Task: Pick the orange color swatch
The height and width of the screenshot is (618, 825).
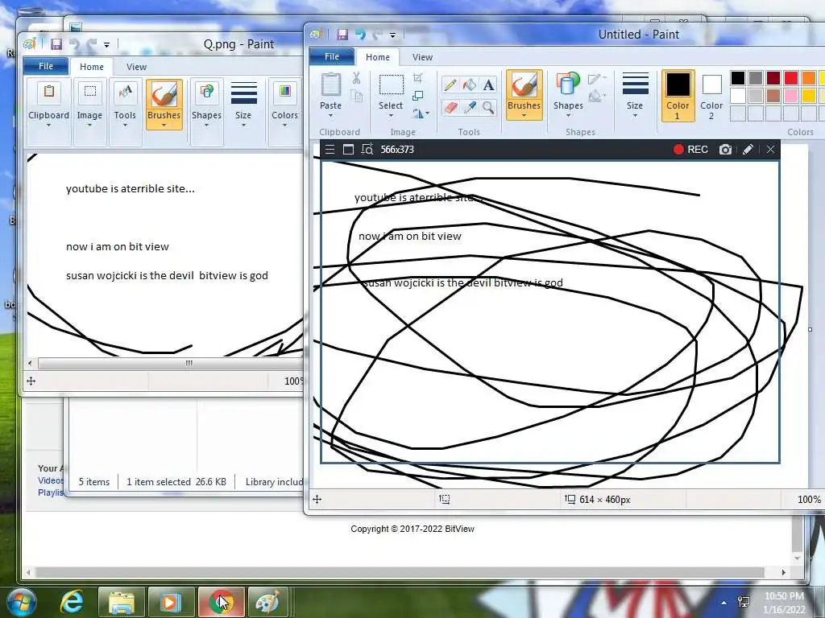Action: 809,78
